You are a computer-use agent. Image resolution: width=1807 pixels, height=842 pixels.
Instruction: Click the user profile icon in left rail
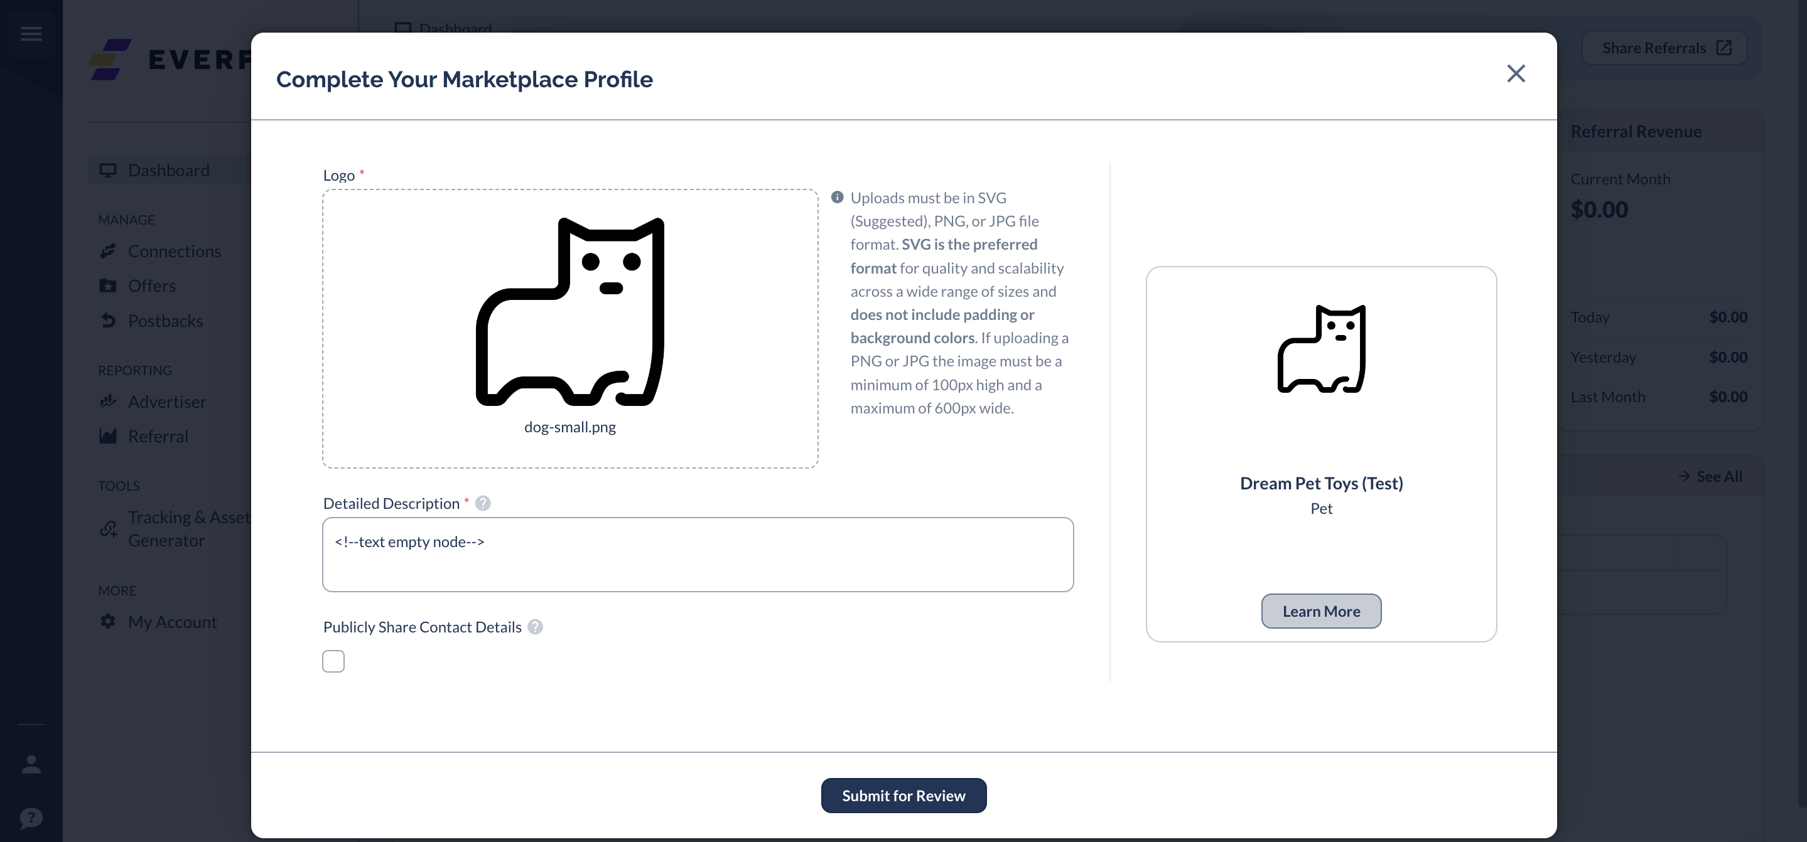(31, 764)
